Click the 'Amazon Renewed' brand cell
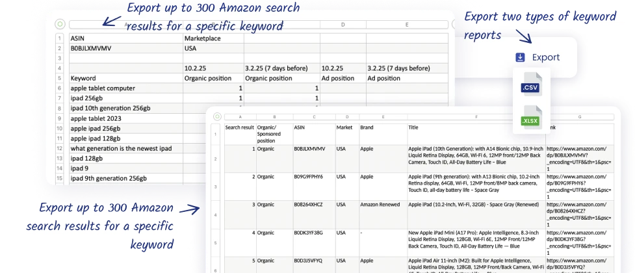635x273 pixels. coord(382,204)
